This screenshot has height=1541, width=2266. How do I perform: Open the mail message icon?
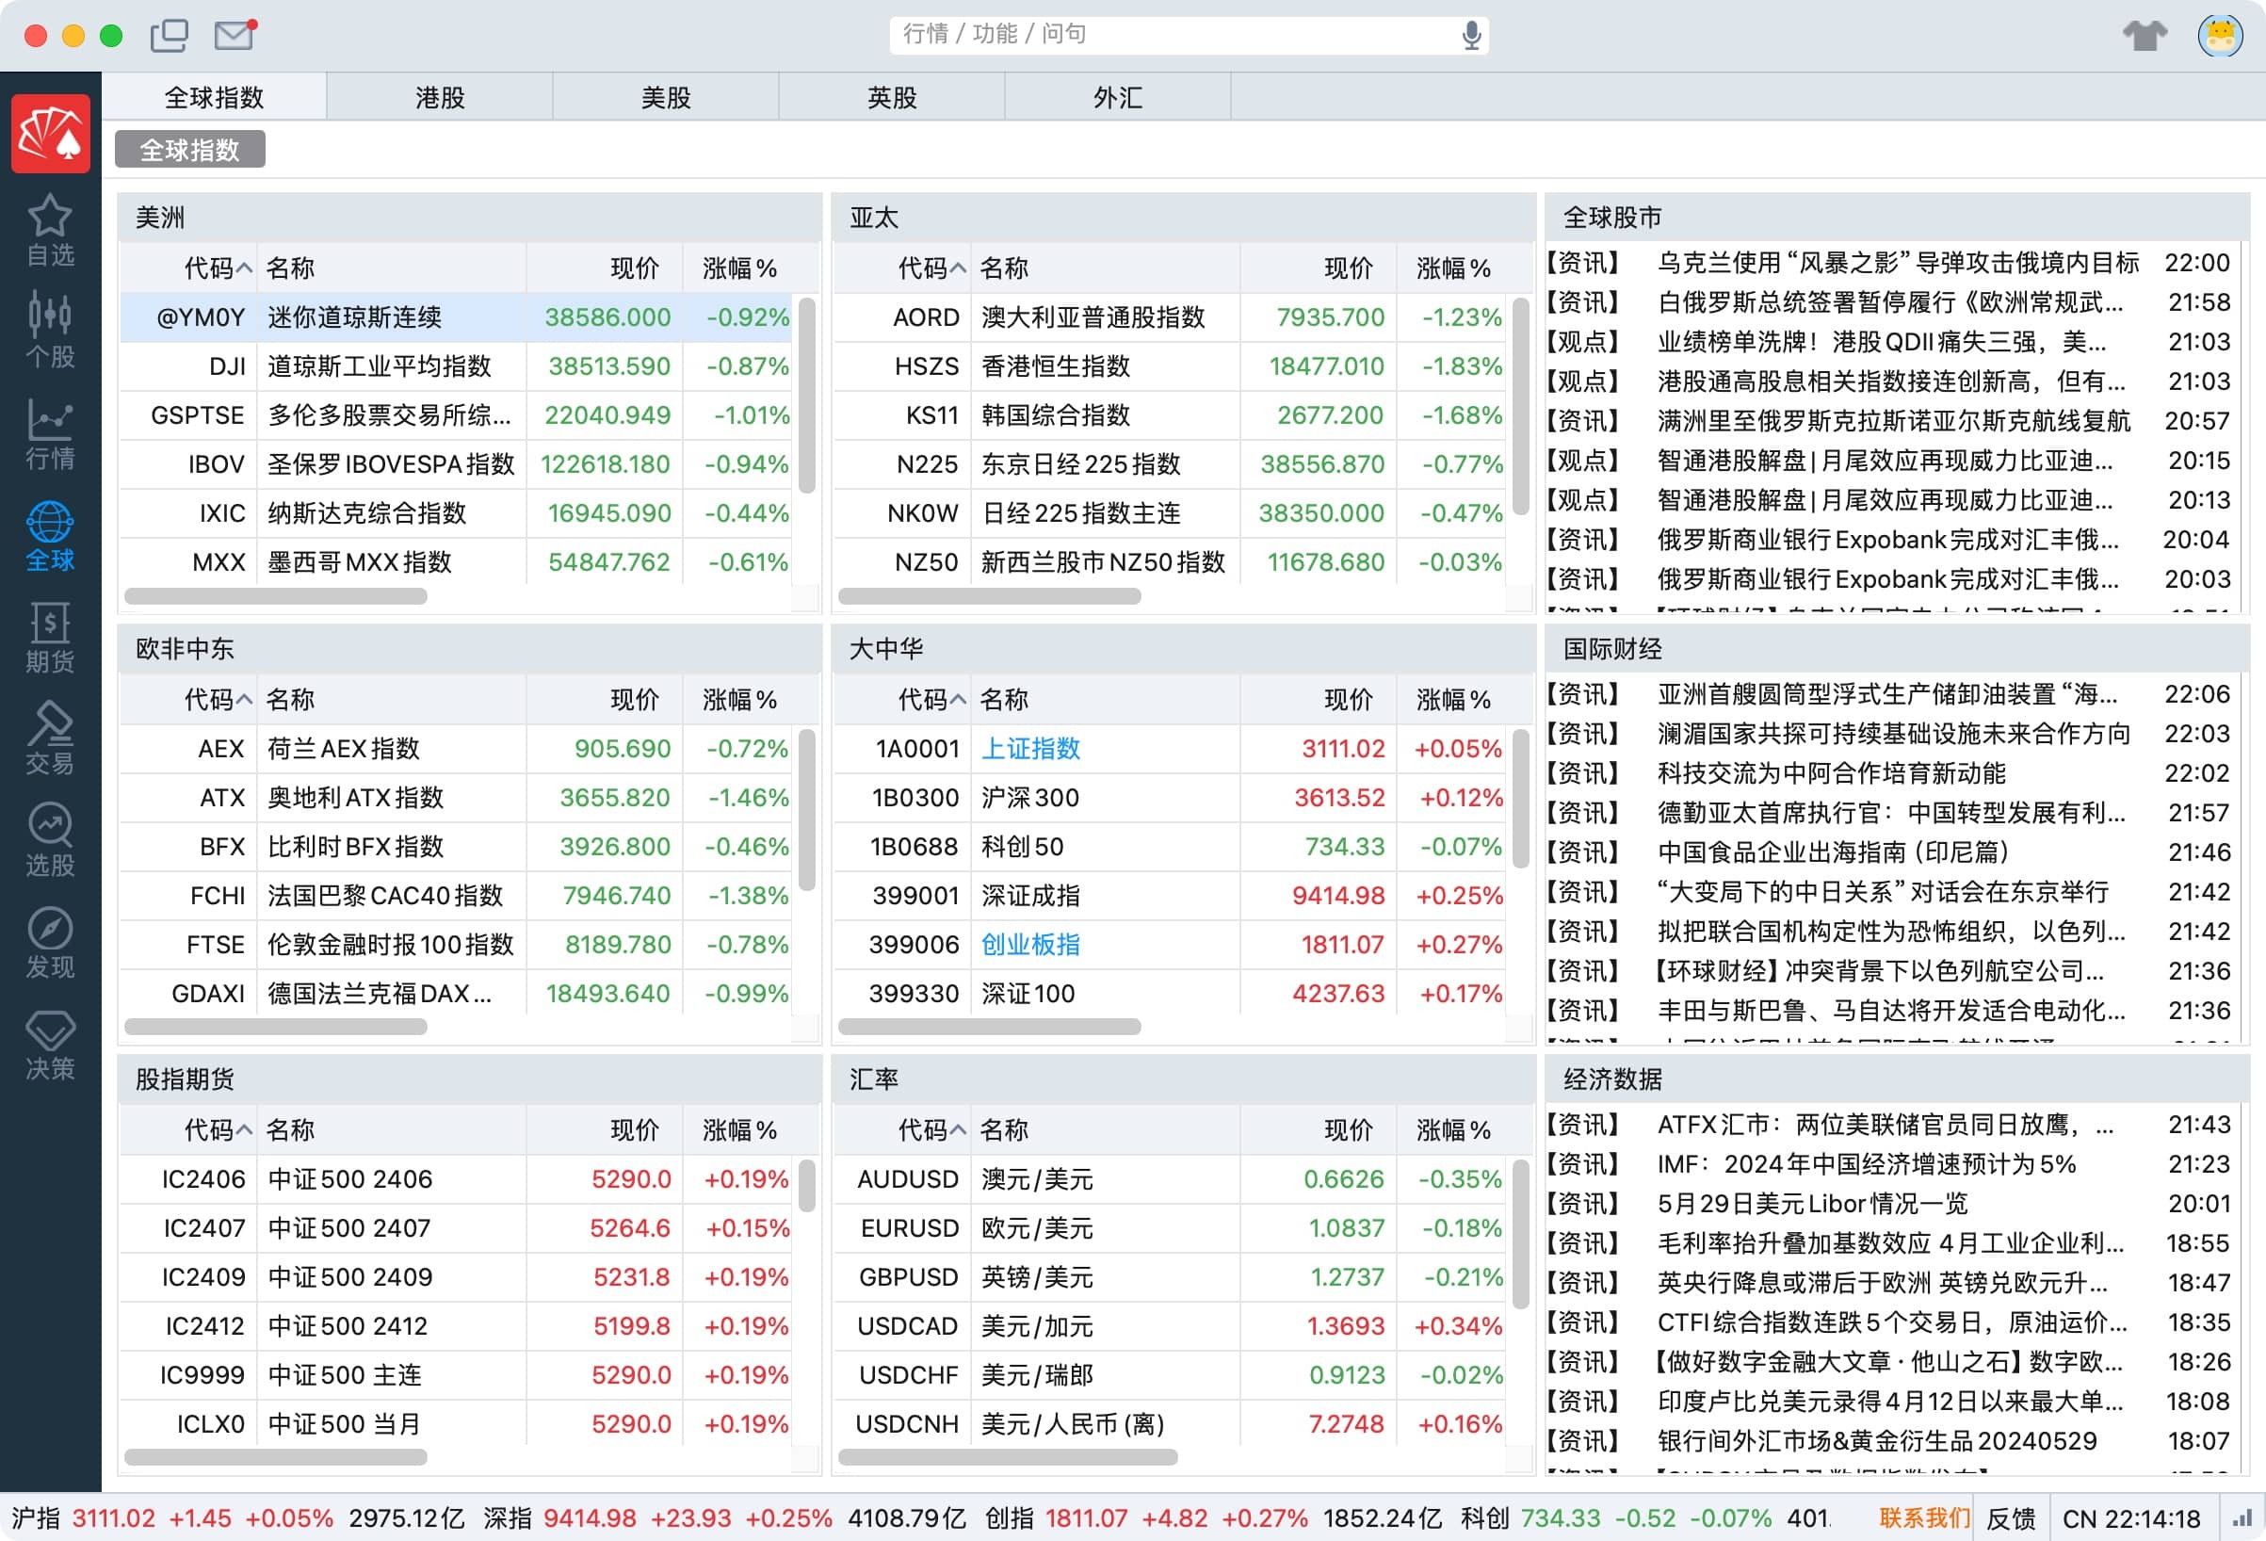pyautogui.click(x=235, y=35)
